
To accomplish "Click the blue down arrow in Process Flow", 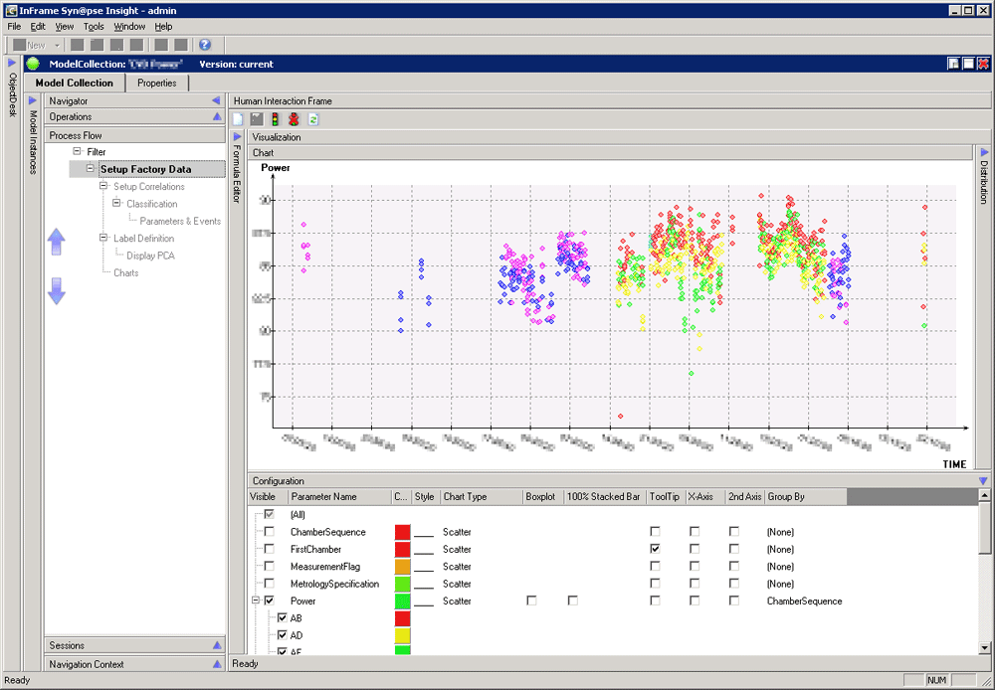I will coord(57,290).
